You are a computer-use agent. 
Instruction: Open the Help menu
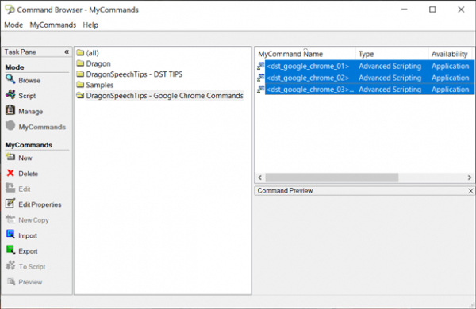pos(90,25)
